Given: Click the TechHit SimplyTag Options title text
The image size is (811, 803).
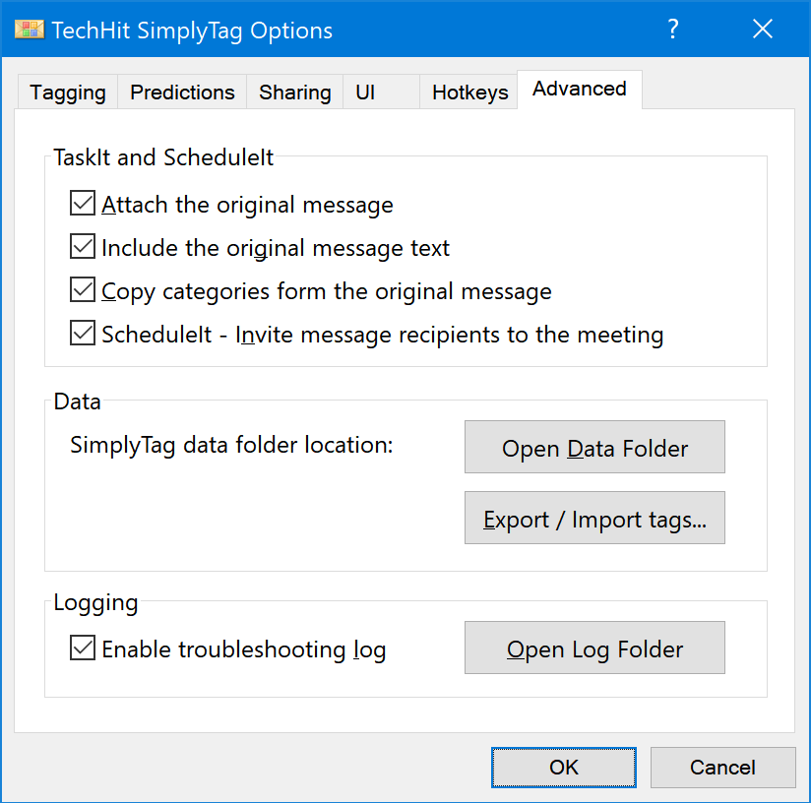Looking at the screenshot, I should coord(192,31).
